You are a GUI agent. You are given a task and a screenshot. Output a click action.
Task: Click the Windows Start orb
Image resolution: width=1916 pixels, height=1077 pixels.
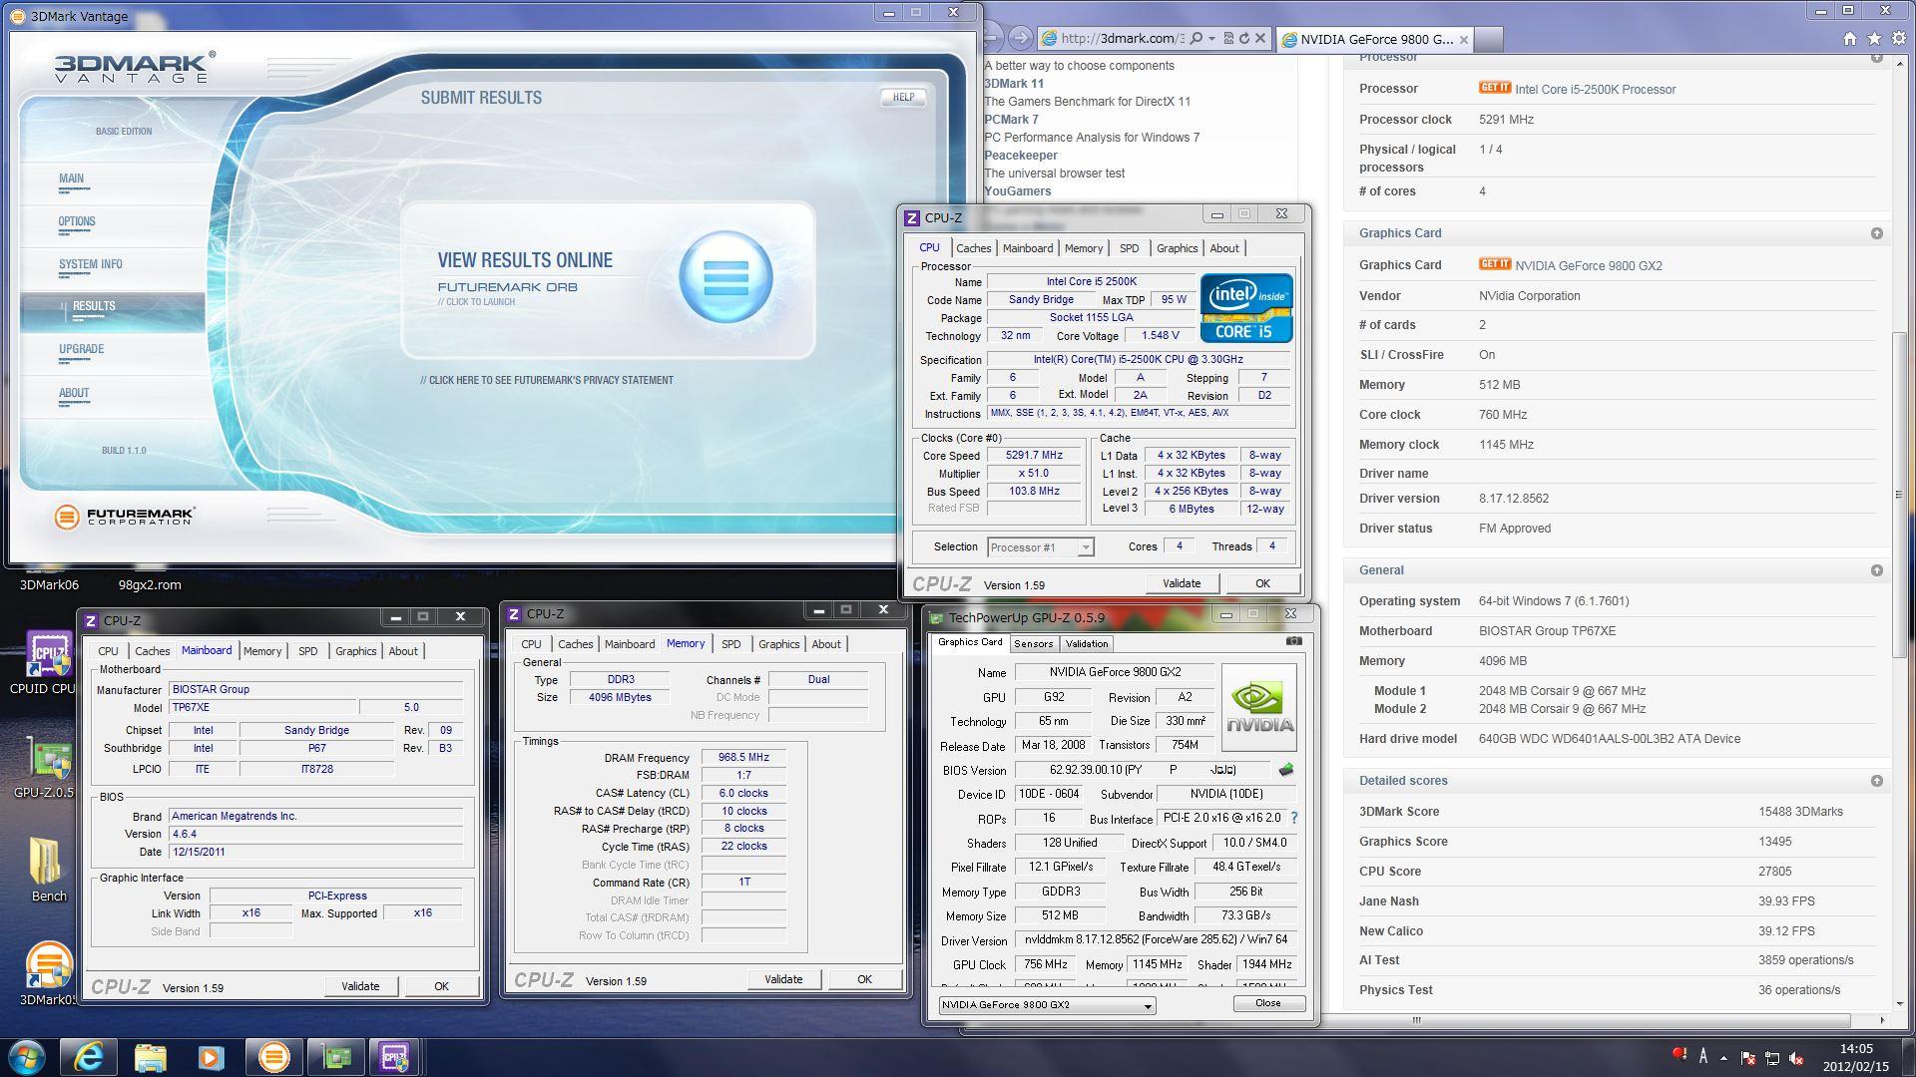pos(26,1057)
